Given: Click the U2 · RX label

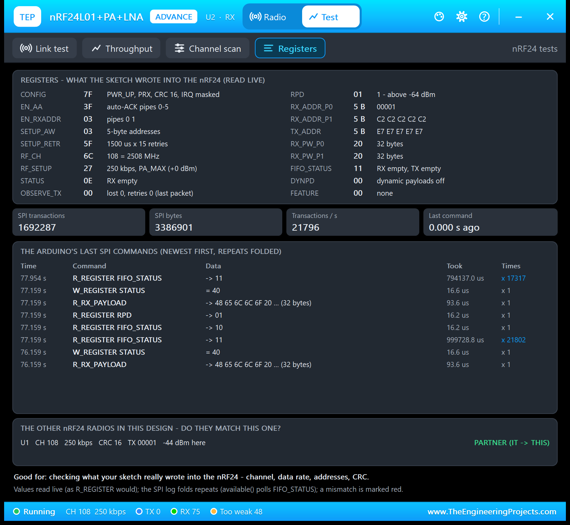Looking at the screenshot, I should 220,17.
